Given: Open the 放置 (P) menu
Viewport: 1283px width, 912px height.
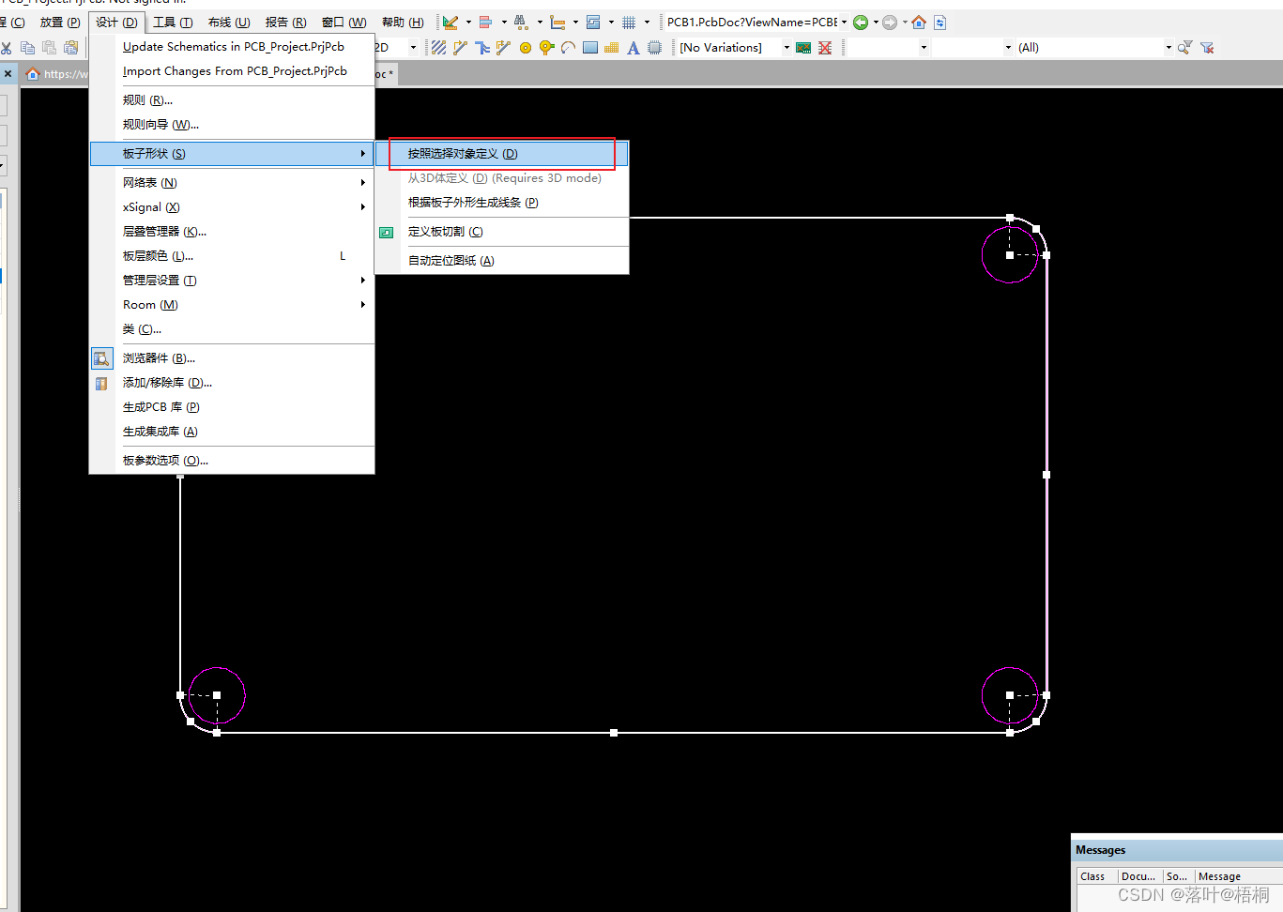Looking at the screenshot, I should point(59,23).
